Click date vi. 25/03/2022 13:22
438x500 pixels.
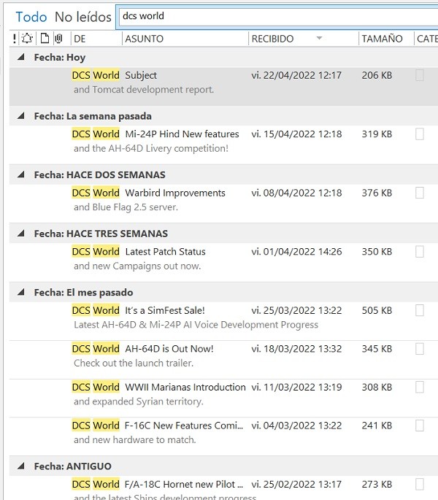click(x=296, y=311)
